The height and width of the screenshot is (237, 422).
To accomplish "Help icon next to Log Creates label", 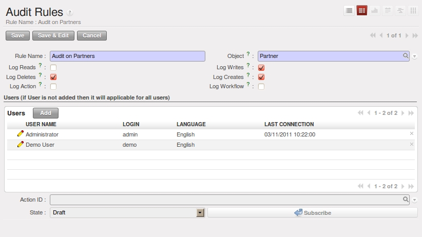I will coord(248,75).
